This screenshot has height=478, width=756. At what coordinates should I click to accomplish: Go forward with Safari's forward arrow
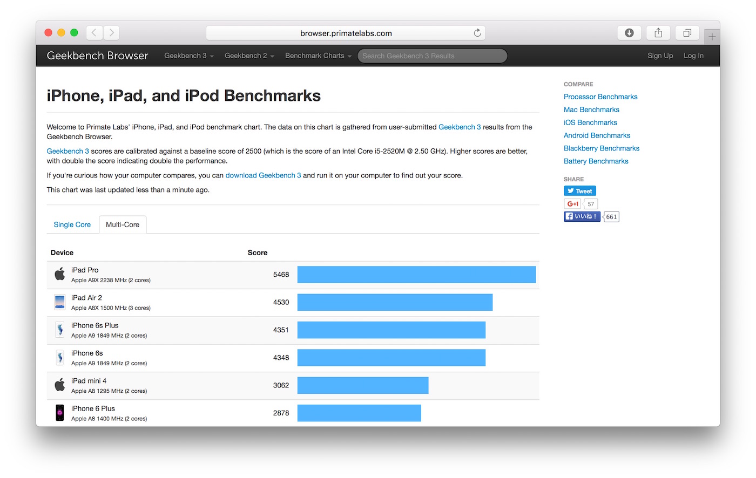point(112,33)
